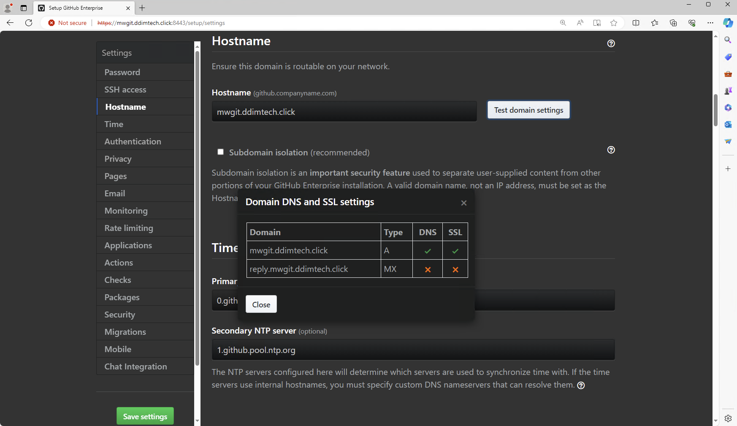Click the Close button in the dialog
The width and height of the screenshot is (737, 426).
click(261, 304)
